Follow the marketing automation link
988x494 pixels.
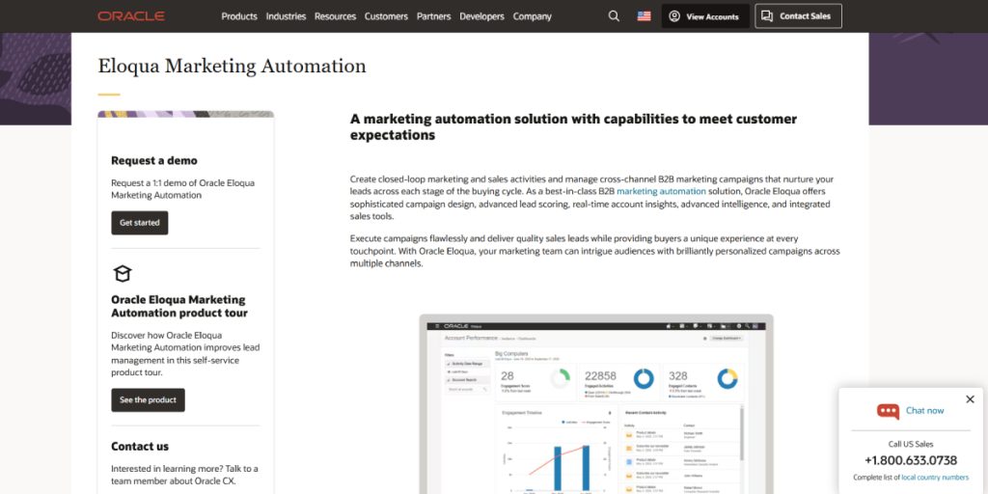point(661,191)
